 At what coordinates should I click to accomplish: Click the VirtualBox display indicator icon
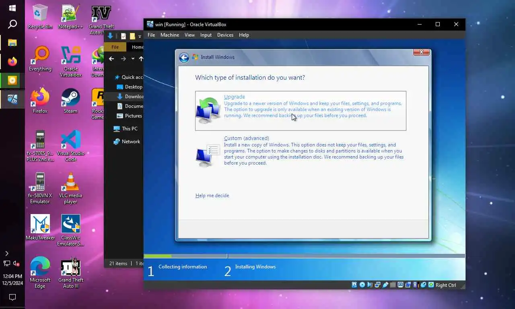[400, 285]
